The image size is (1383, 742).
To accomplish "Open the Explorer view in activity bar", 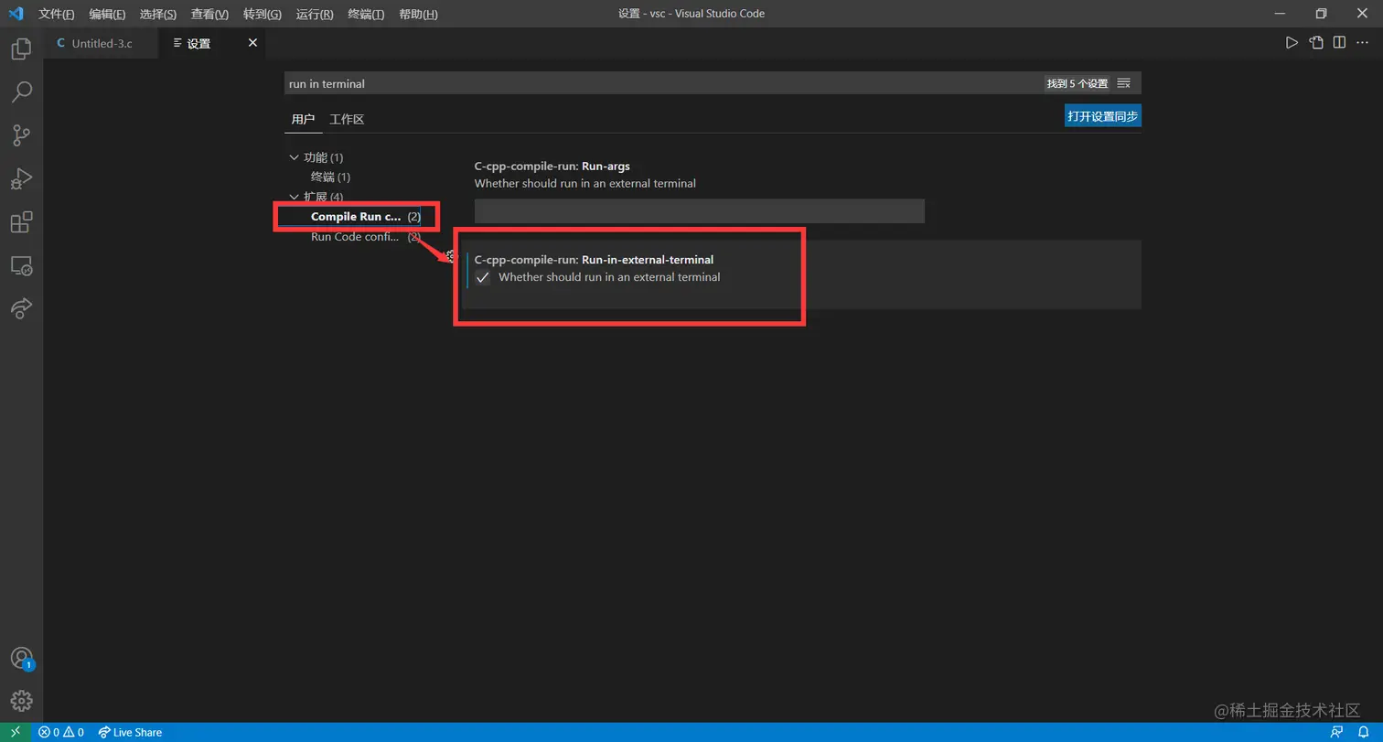I will [x=21, y=49].
